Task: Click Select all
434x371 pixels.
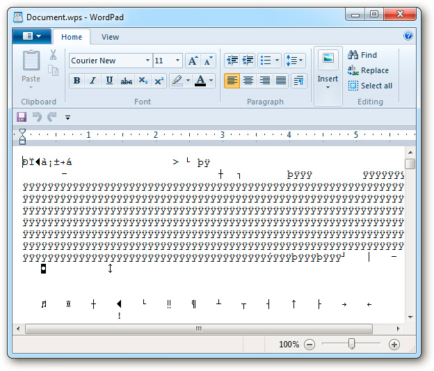Action: pos(370,86)
